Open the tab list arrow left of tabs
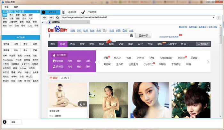The image size is (224, 130). click(43, 23)
